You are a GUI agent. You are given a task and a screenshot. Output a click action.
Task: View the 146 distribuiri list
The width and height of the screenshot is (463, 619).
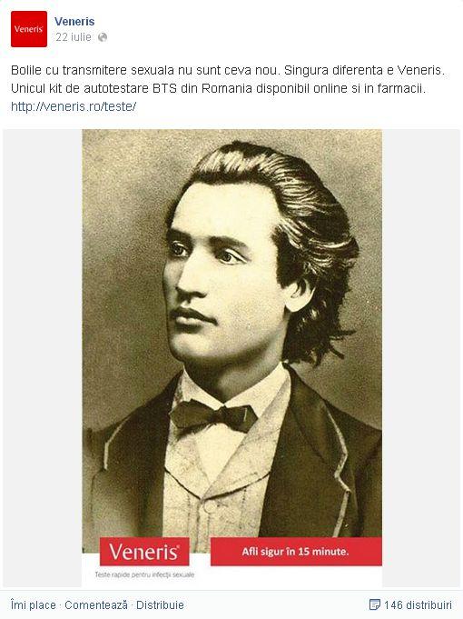pyautogui.click(x=418, y=604)
